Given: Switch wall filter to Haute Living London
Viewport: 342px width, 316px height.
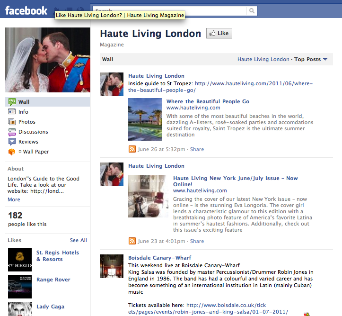Looking at the screenshot, I should click(263, 60).
